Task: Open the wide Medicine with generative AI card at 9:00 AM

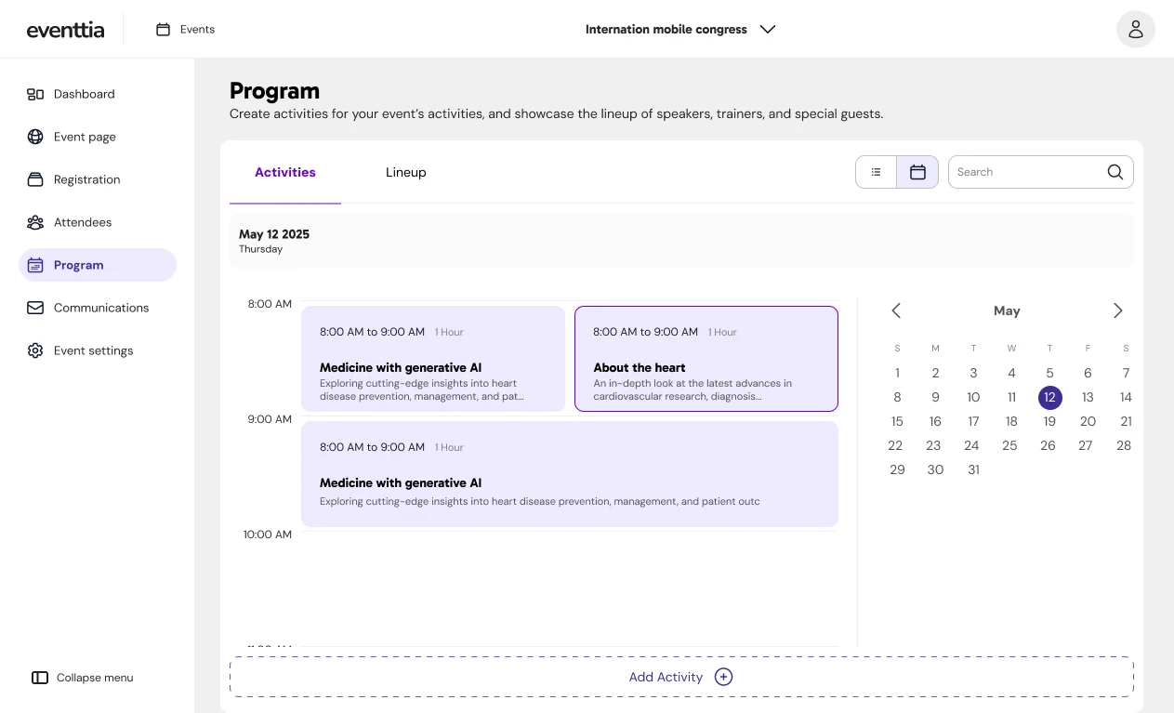Action: point(570,474)
